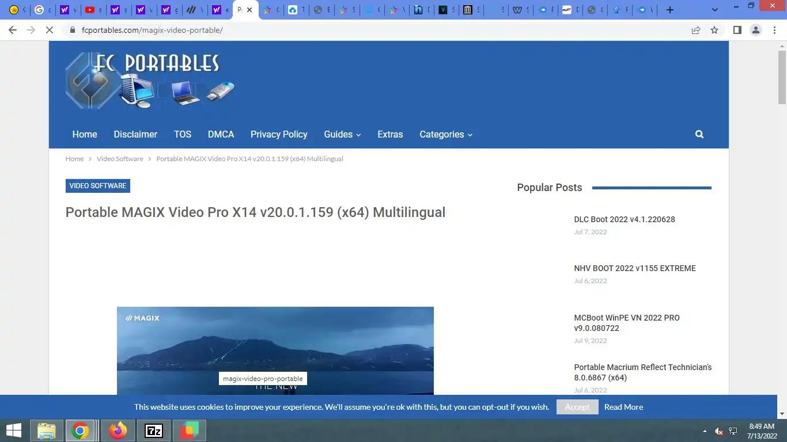Open MCBoot WinPE VN 2022 PRO post
Screen dimensions: 787x442
tap(627, 323)
